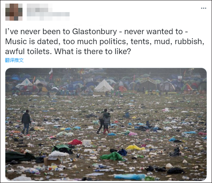Viewport: 212px width, 183px height.
Task: Open the tweet author's pixelated profile avatar
Action: tap(14, 12)
